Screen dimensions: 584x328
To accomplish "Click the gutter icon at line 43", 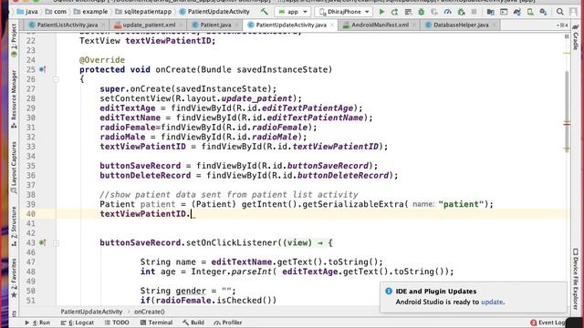I will pos(43,242).
